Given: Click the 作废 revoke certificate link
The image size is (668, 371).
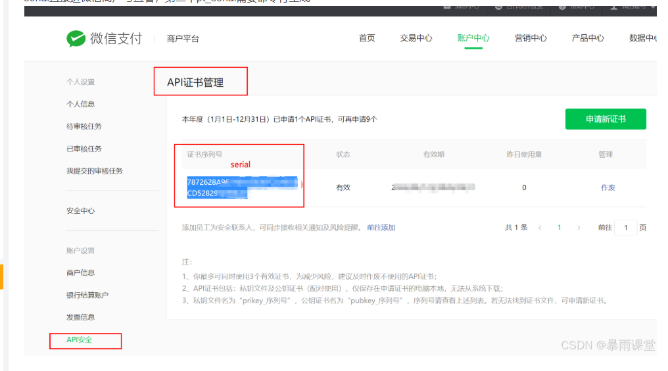Looking at the screenshot, I should tap(608, 187).
